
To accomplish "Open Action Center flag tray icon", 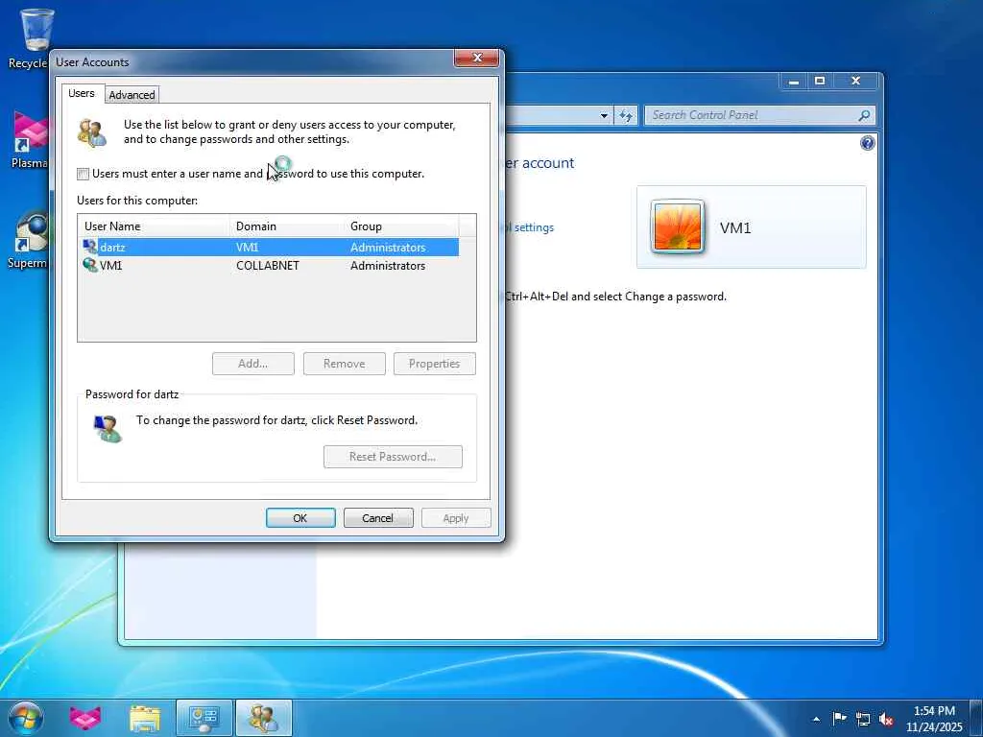I will pos(839,718).
